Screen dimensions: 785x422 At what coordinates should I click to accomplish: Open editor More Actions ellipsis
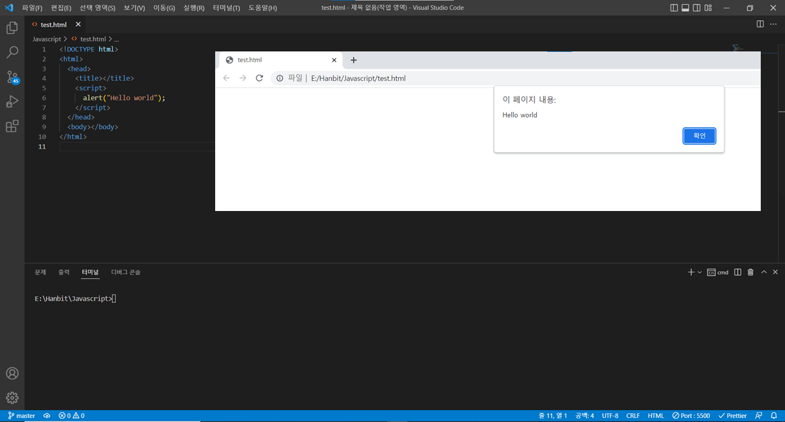773,24
